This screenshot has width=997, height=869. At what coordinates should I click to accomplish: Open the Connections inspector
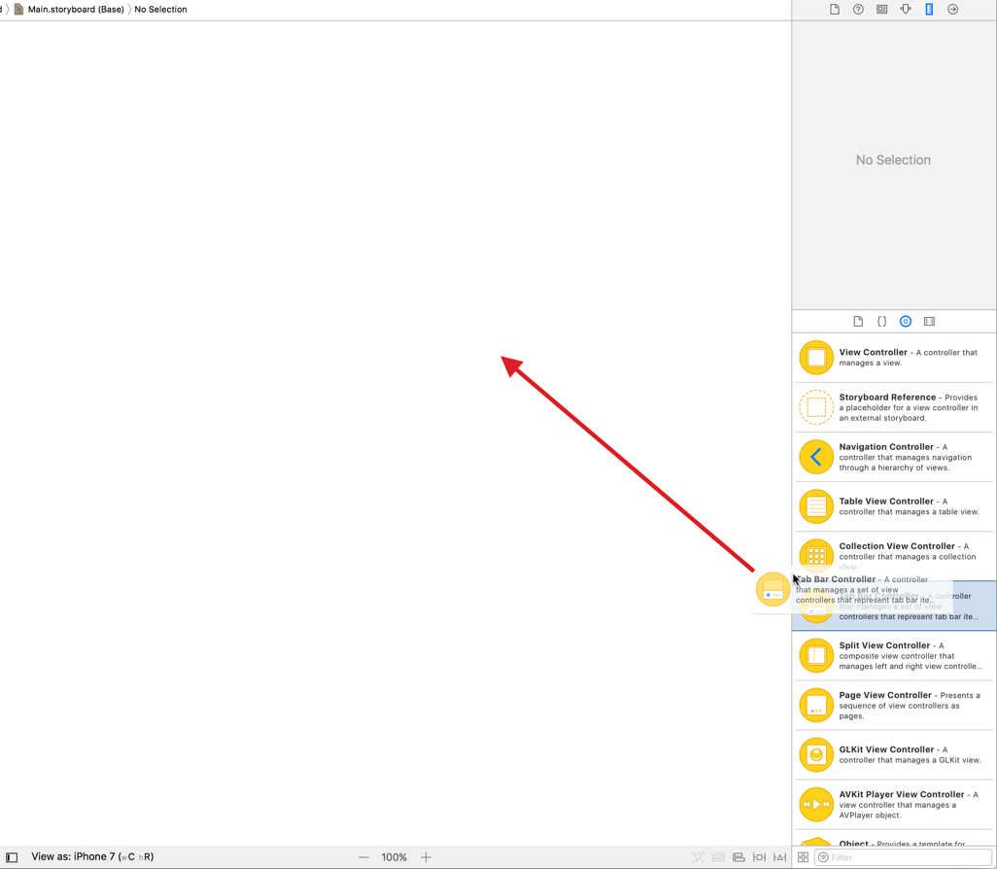point(952,10)
